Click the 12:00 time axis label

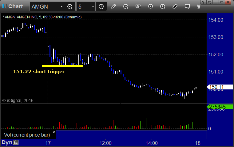[105, 143]
